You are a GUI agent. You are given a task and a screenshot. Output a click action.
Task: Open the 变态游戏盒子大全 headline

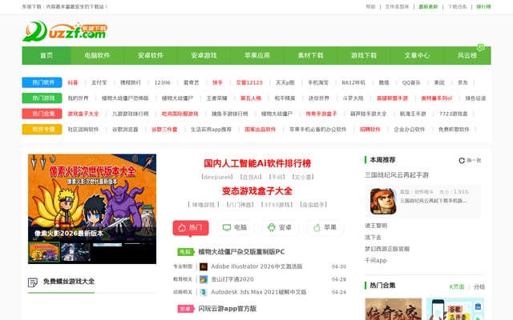pos(257,191)
